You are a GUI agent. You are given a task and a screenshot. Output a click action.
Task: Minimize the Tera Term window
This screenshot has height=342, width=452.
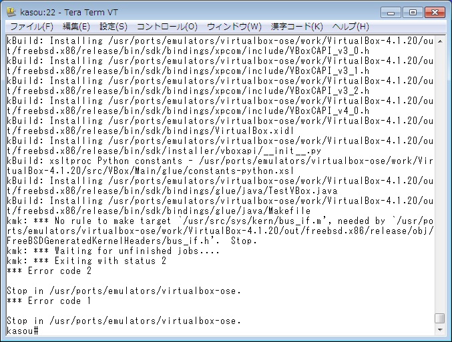point(391,13)
